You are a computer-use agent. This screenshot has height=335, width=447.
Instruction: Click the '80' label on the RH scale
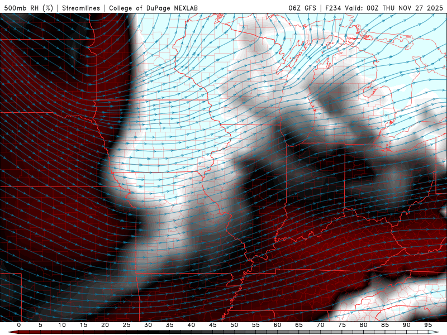[x=363, y=325]
